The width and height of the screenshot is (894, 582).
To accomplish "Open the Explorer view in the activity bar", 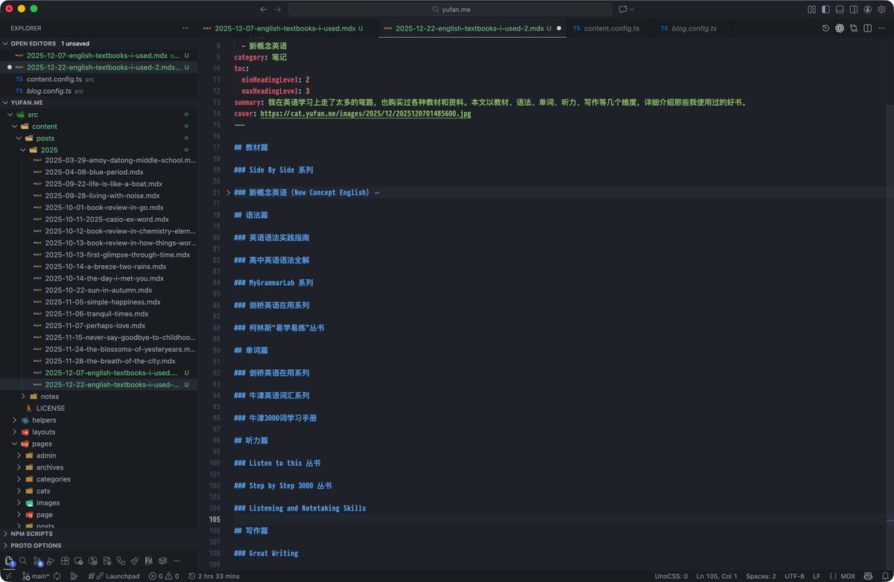I will click(x=10, y=561).
